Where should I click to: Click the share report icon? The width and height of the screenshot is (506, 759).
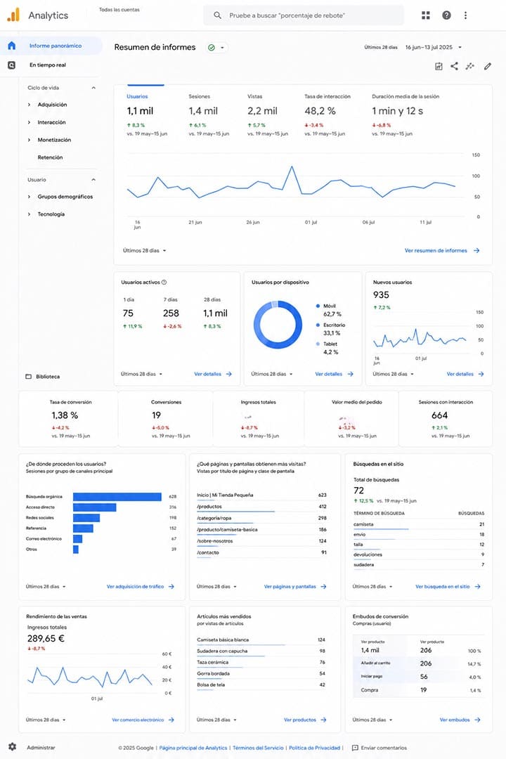[x=454, y=66]
